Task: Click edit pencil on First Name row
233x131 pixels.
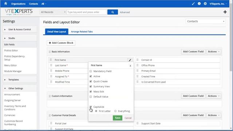Action: point(130,60)
